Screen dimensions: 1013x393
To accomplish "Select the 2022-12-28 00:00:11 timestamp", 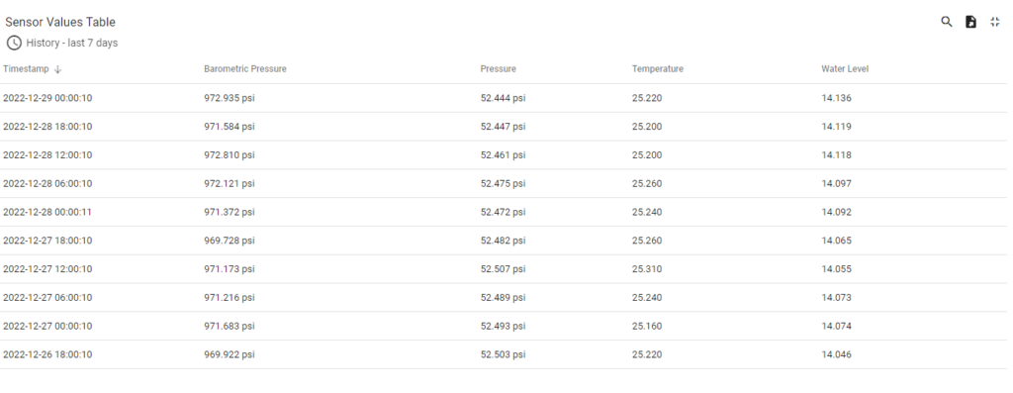I will pyautogui.click(x=47, y=212).
